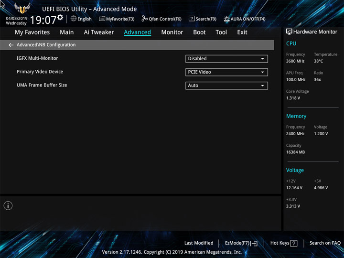Click the CPU temperature 38°C value
The height and width of the screenshot is (258, 344).
coord(318,61)
